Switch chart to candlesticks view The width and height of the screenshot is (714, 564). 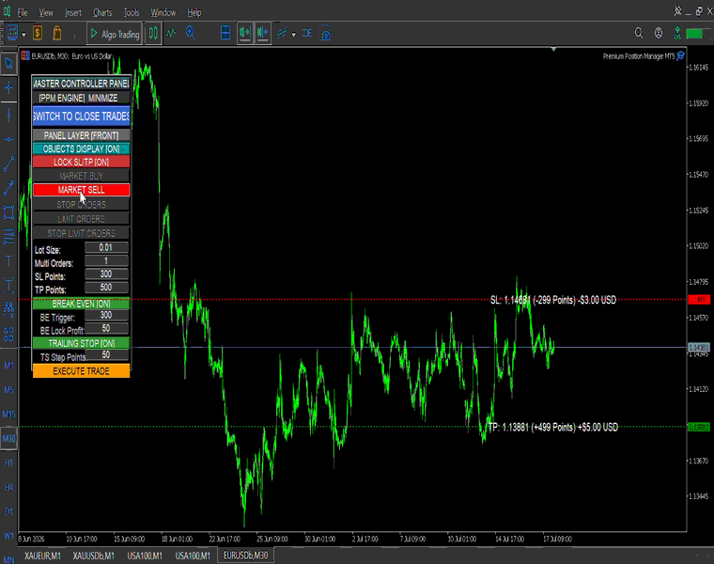pyautogui.click(x=153, y=33)
